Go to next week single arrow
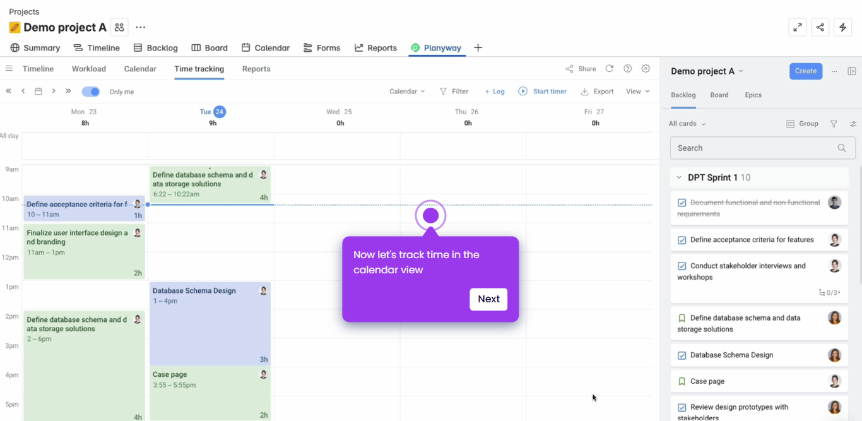 [54, 91]
